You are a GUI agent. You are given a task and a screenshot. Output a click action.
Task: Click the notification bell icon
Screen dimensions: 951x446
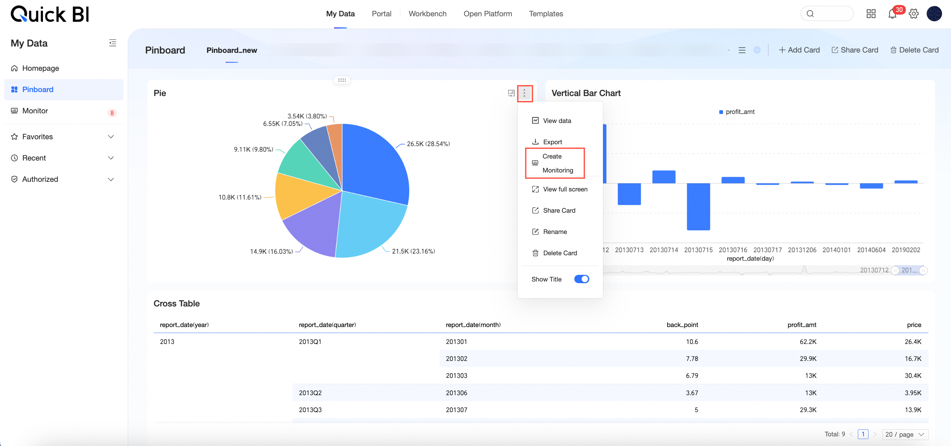pyautogui.click(x=892, y=14)
